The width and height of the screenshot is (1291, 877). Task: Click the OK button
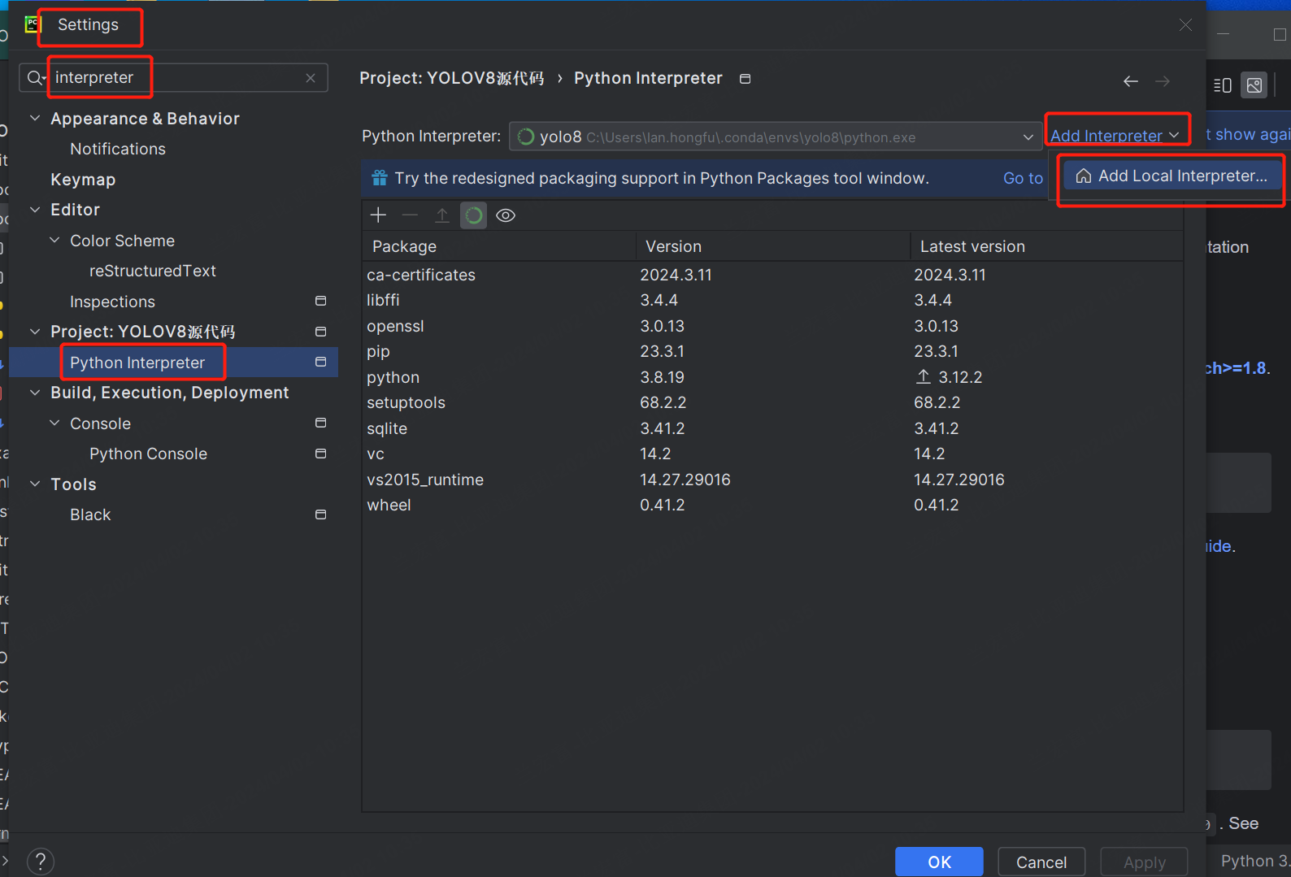(939, 862)
